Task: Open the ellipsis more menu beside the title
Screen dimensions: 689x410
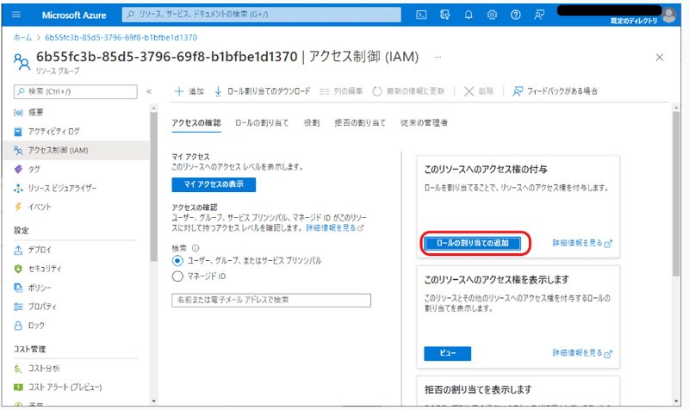Action: pos(438,57)
